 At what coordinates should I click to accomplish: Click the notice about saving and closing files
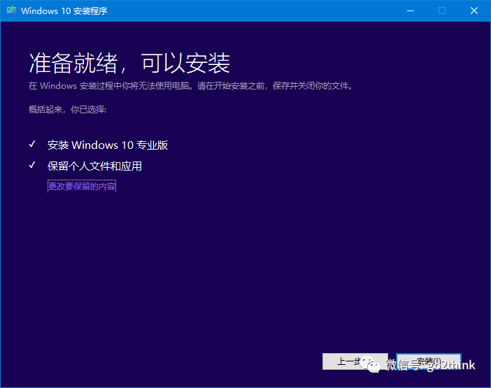(x=191, y=86)
